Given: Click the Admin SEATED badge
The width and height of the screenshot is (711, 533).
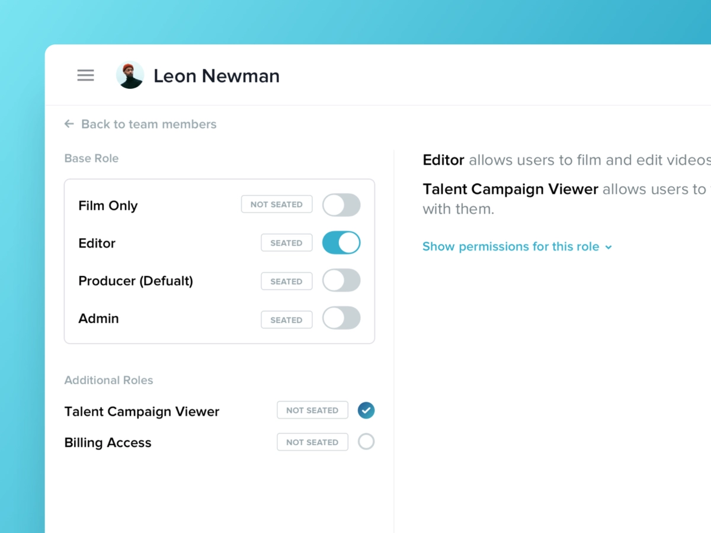Looking at the screenshot, I should pos(286,320).
